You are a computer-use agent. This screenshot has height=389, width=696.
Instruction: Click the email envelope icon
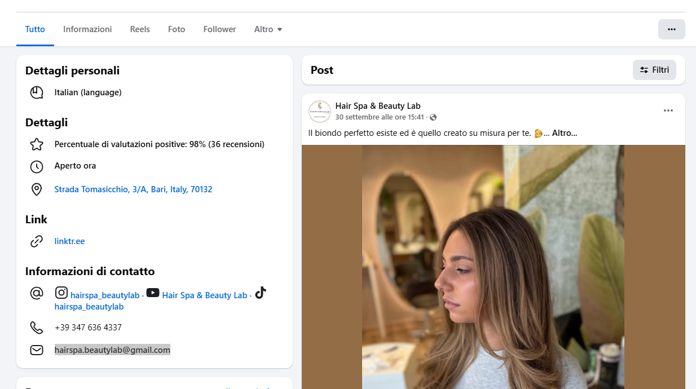(37, 350)
